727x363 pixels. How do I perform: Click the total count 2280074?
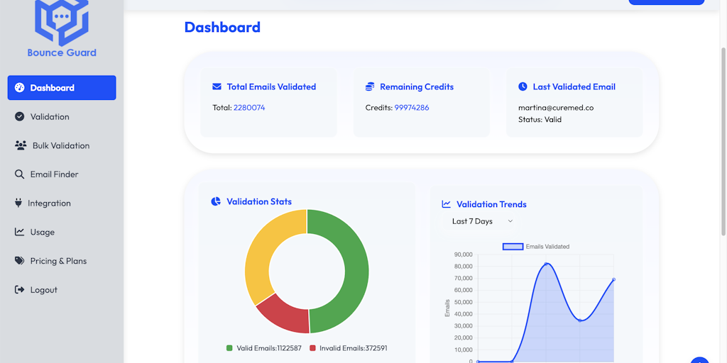[x=249, y=108]
